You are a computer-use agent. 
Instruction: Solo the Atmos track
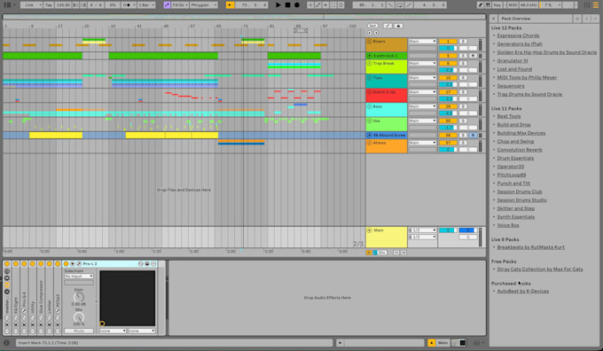click(x=463, y=143)
